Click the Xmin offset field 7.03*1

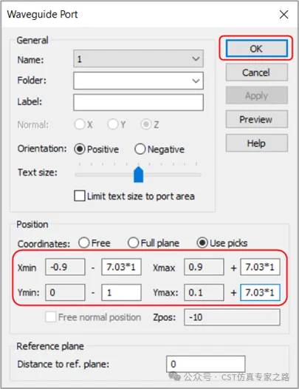[x=121, y=267]
